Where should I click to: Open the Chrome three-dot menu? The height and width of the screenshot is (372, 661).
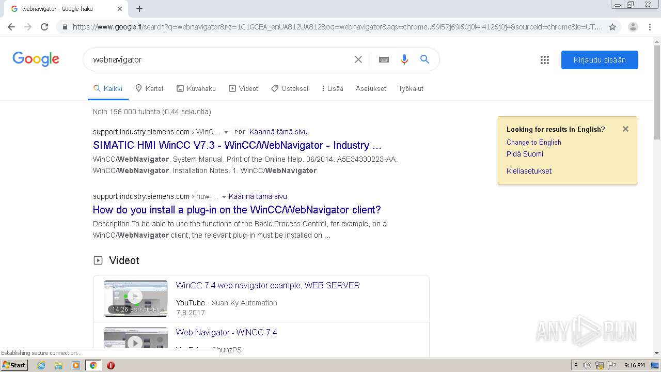point(650,27)
